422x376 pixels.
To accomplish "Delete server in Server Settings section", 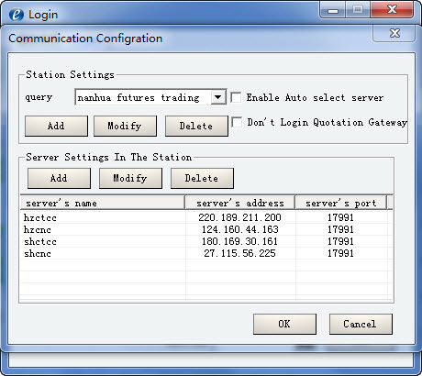I will click(202, 178).
